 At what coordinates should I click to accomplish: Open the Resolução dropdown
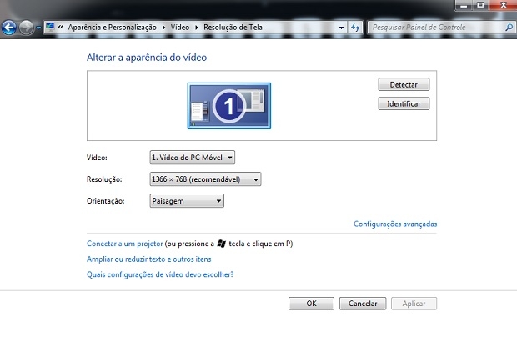[205, 179]
